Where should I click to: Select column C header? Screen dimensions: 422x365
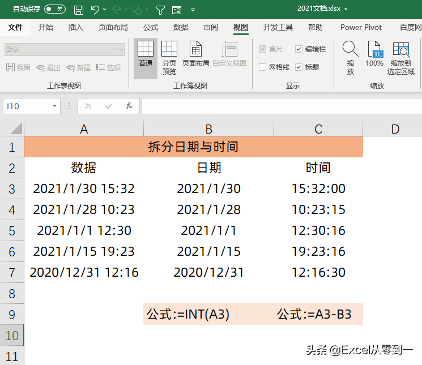[x=318, y=129]
